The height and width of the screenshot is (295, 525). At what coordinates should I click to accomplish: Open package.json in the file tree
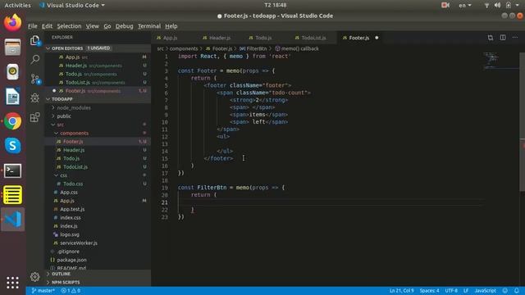(x=71, y=260)
